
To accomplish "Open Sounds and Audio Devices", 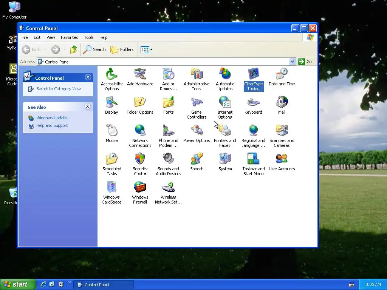I will (168, 164).
